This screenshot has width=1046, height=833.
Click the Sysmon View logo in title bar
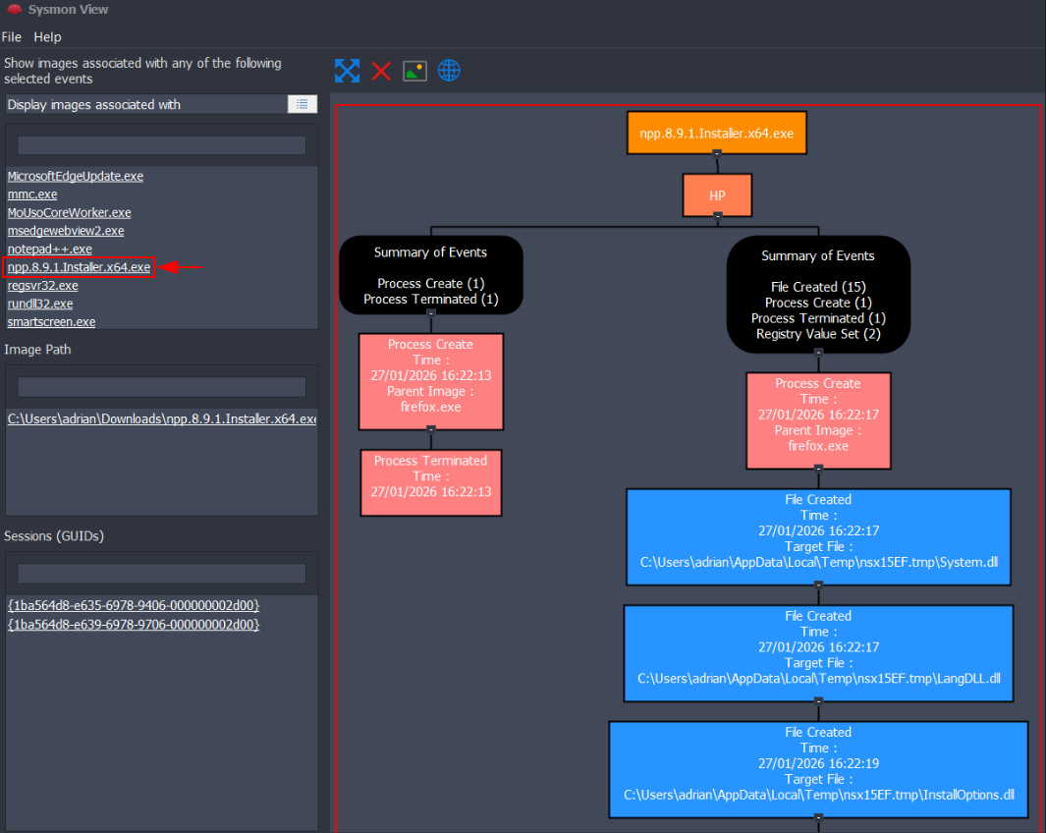coord(13,10)
